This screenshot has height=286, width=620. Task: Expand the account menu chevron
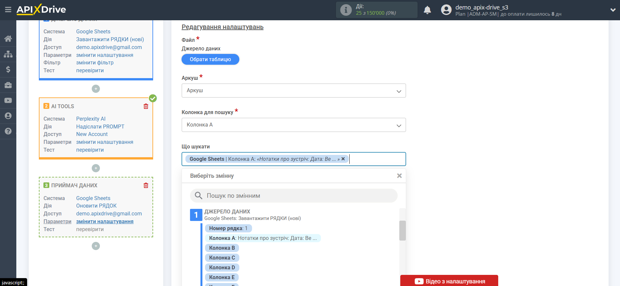pos(612,10)
